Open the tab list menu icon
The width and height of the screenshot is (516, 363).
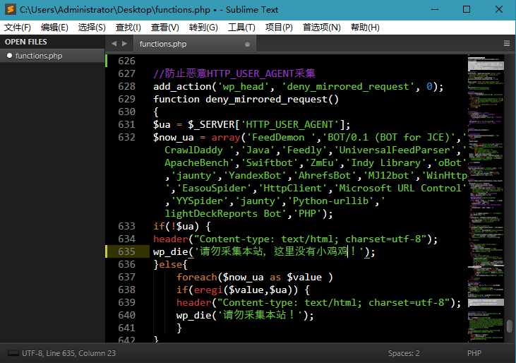506,44
